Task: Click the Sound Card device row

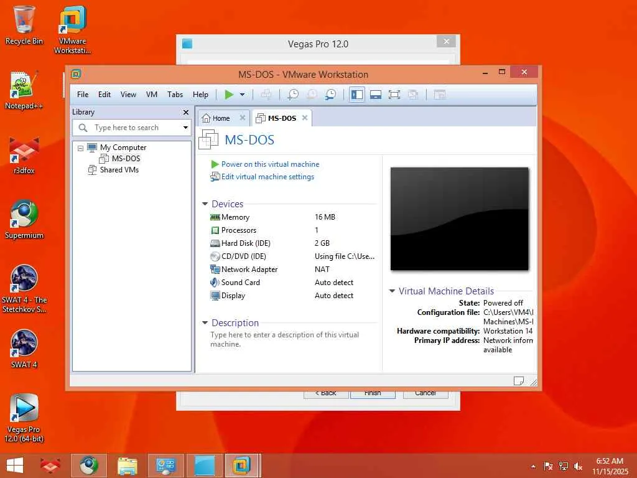Action: pyautogui.click(x=293, y=283)
